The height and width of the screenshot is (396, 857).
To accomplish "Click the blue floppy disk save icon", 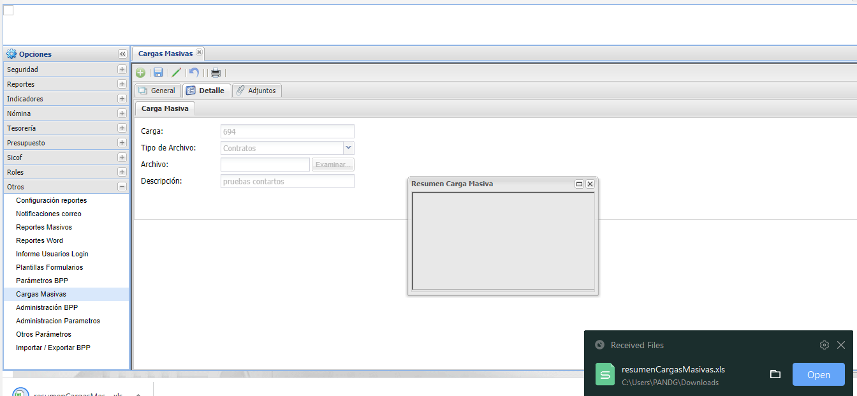I will 158,73.
